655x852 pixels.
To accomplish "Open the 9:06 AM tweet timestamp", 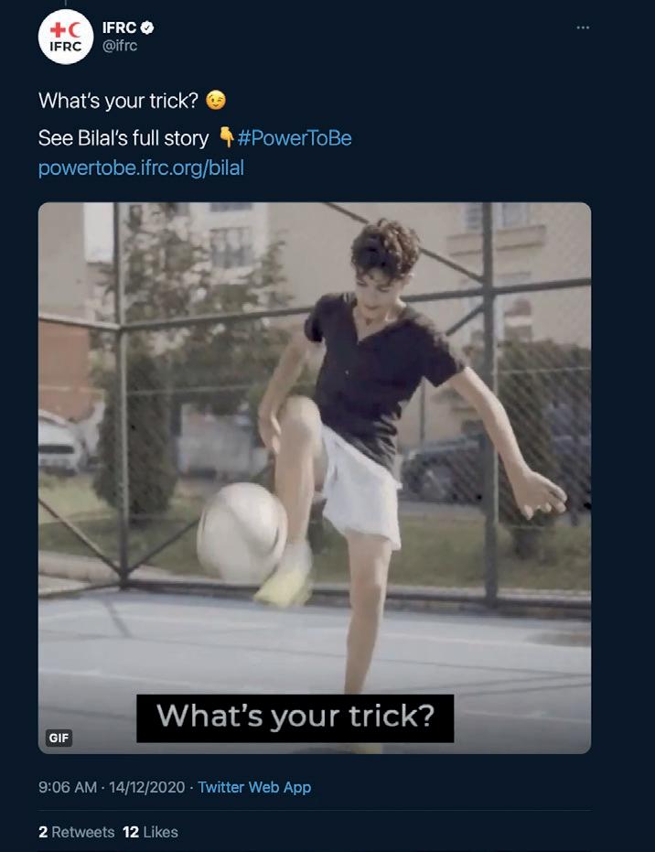I will coord(68,787).
